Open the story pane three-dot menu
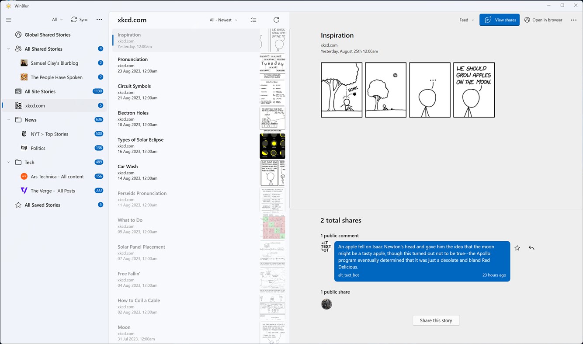The width and height of the screenshot is (583, 344). [x=574, y=20]
